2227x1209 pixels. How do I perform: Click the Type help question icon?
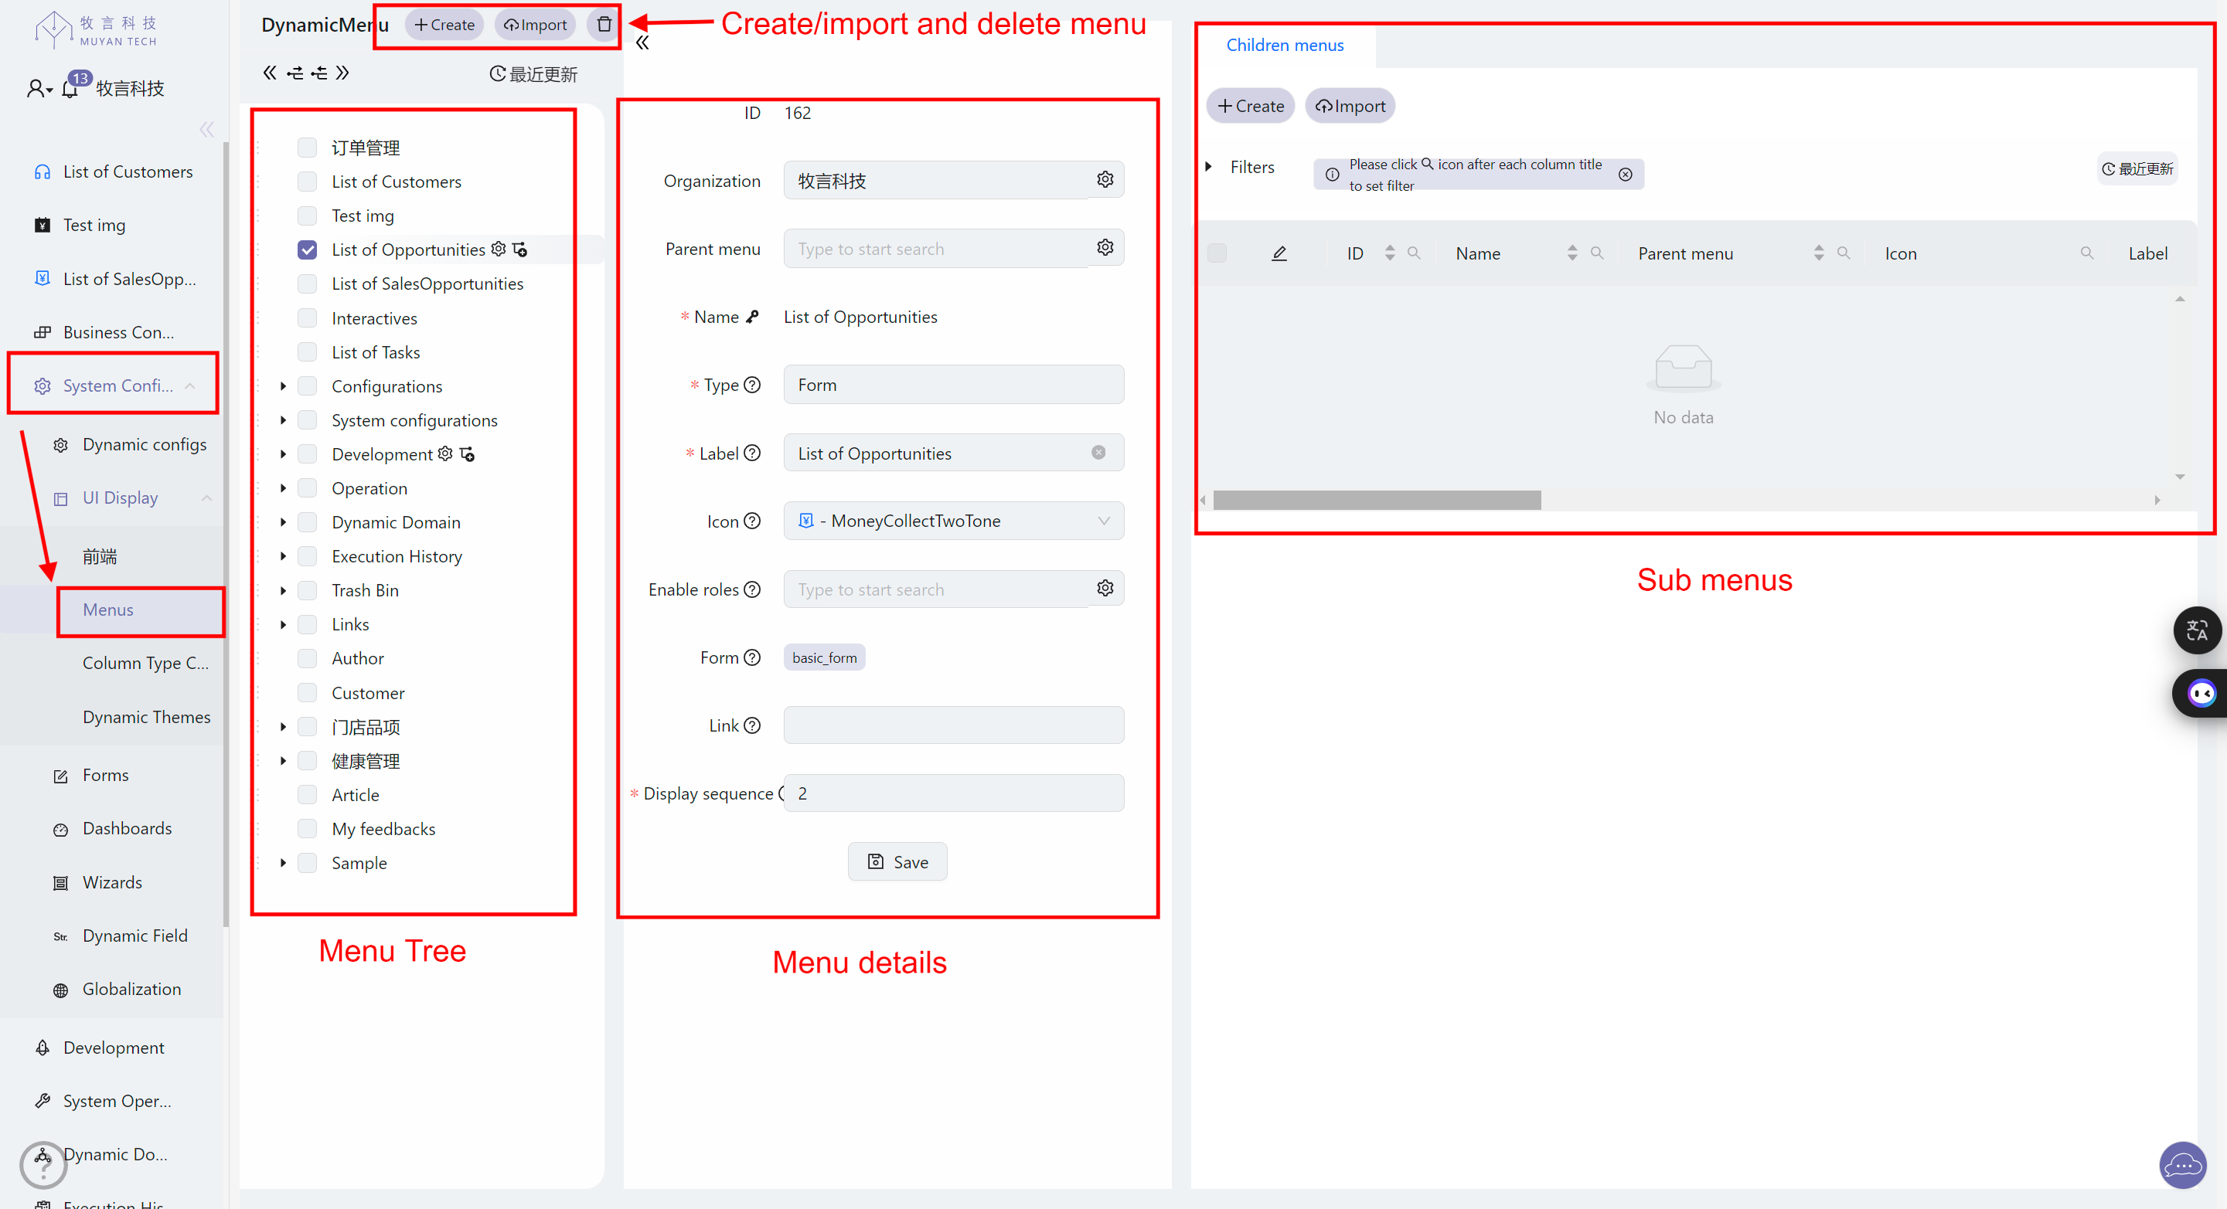[x=752, y=385]
